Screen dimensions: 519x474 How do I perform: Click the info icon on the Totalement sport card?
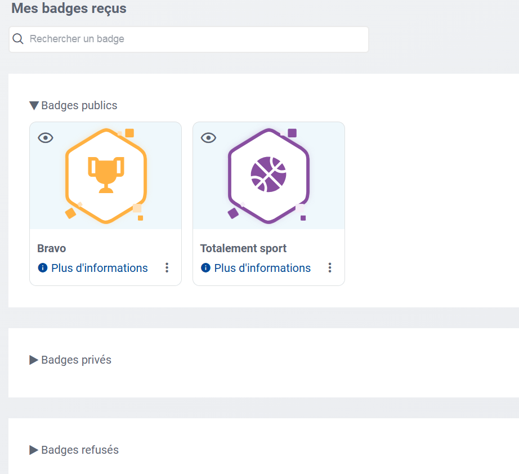pos(205,268)
